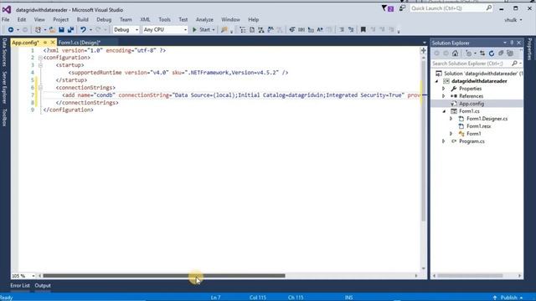The width and height of the screenshot is (536, 301).
Task: Click Show All Files icon in Solution Explorer
Action: (510, 54)
